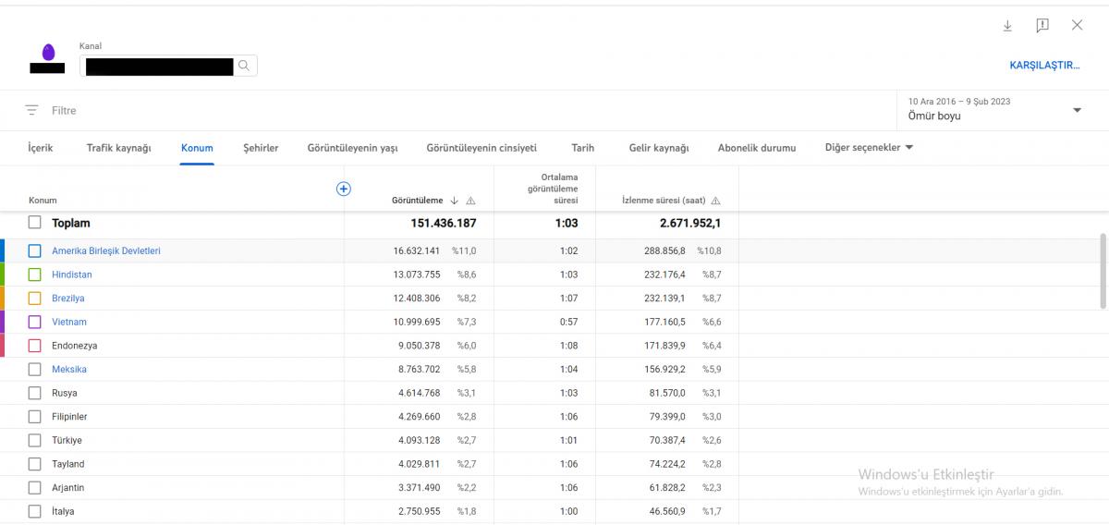Toggle the Vietnam row checkbox
This screenshot has width=1109, height=525.
34,322
